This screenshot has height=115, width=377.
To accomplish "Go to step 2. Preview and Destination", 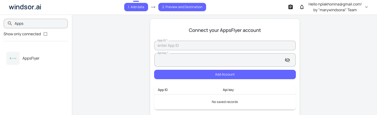I will (182, 7).
